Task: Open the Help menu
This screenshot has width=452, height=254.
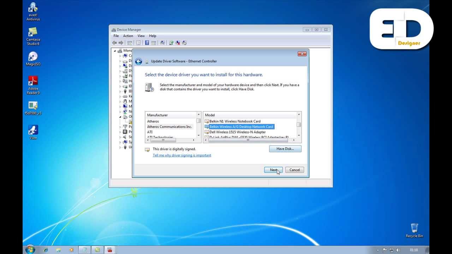Action: [153, 36]
